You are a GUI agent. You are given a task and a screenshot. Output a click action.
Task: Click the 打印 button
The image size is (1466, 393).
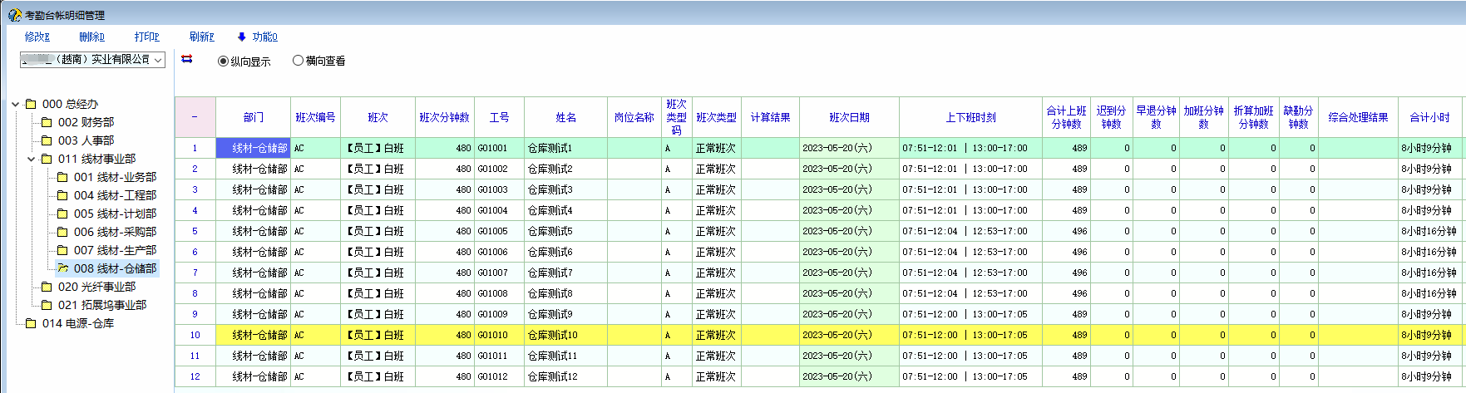tap(146, 37)
